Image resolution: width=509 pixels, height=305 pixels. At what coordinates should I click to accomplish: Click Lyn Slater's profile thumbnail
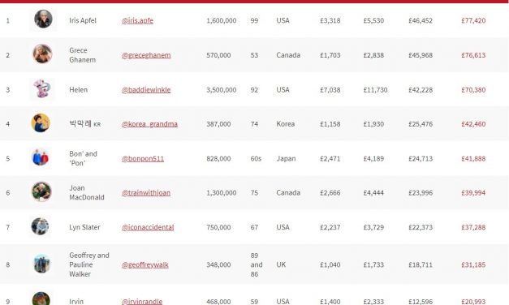point(41,226)
